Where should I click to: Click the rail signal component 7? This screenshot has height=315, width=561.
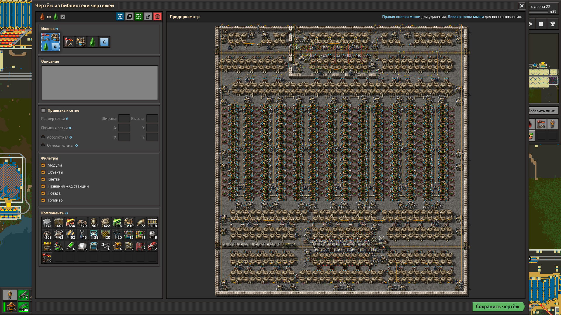pos(59,246)
